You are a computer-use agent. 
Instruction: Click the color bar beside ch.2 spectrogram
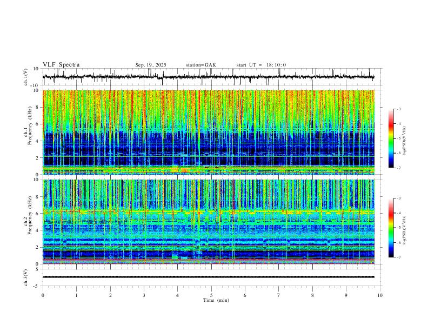point(391,228)
